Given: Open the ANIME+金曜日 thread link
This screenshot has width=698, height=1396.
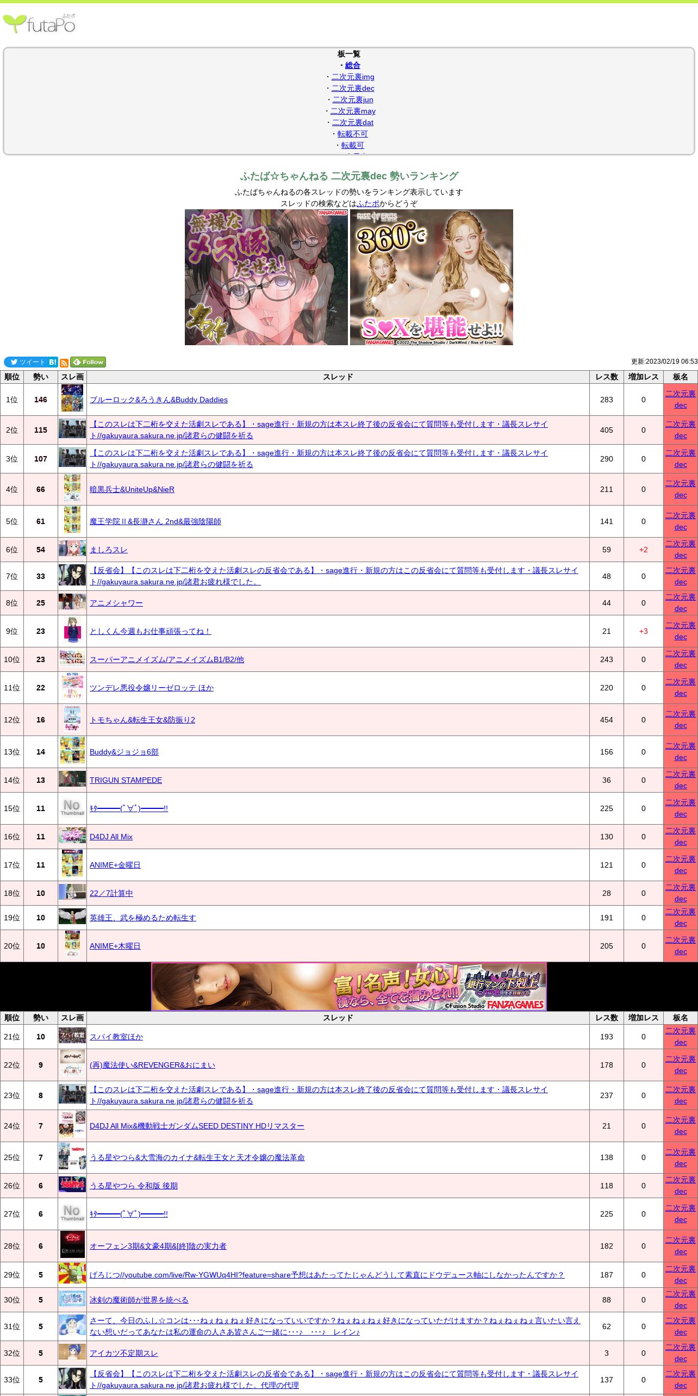Looking at the screenshot, I should click(x=115, y=865).
